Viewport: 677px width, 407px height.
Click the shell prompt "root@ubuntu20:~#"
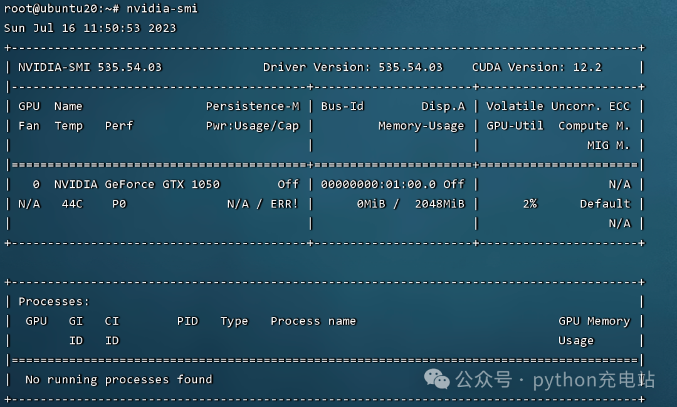(61, 9)
